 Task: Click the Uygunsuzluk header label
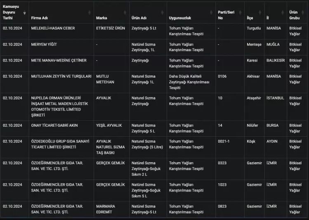[180, 18]
